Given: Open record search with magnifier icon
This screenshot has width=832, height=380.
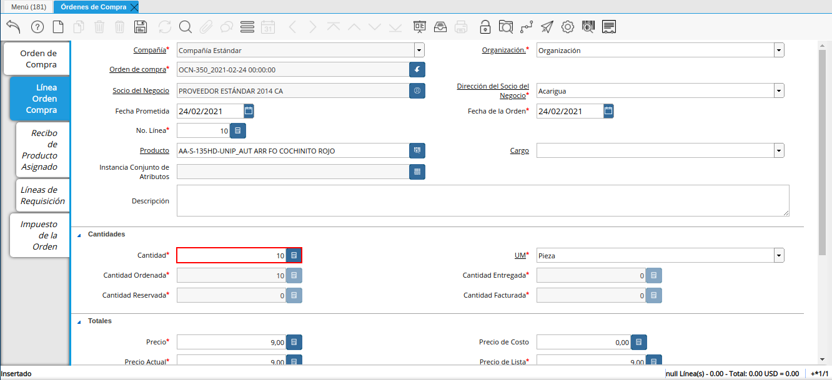Looking at the screenshot, I should pyautogui.click(x=186, y=27).
